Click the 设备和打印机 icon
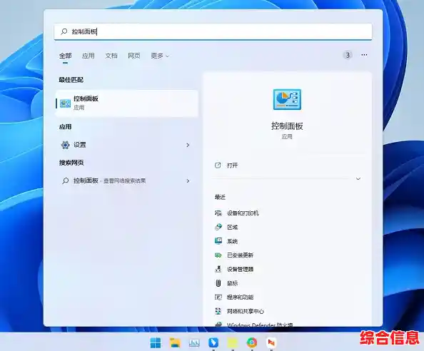Image resolution: width=424 pixels, height=351 pixels. coord(218,213)
